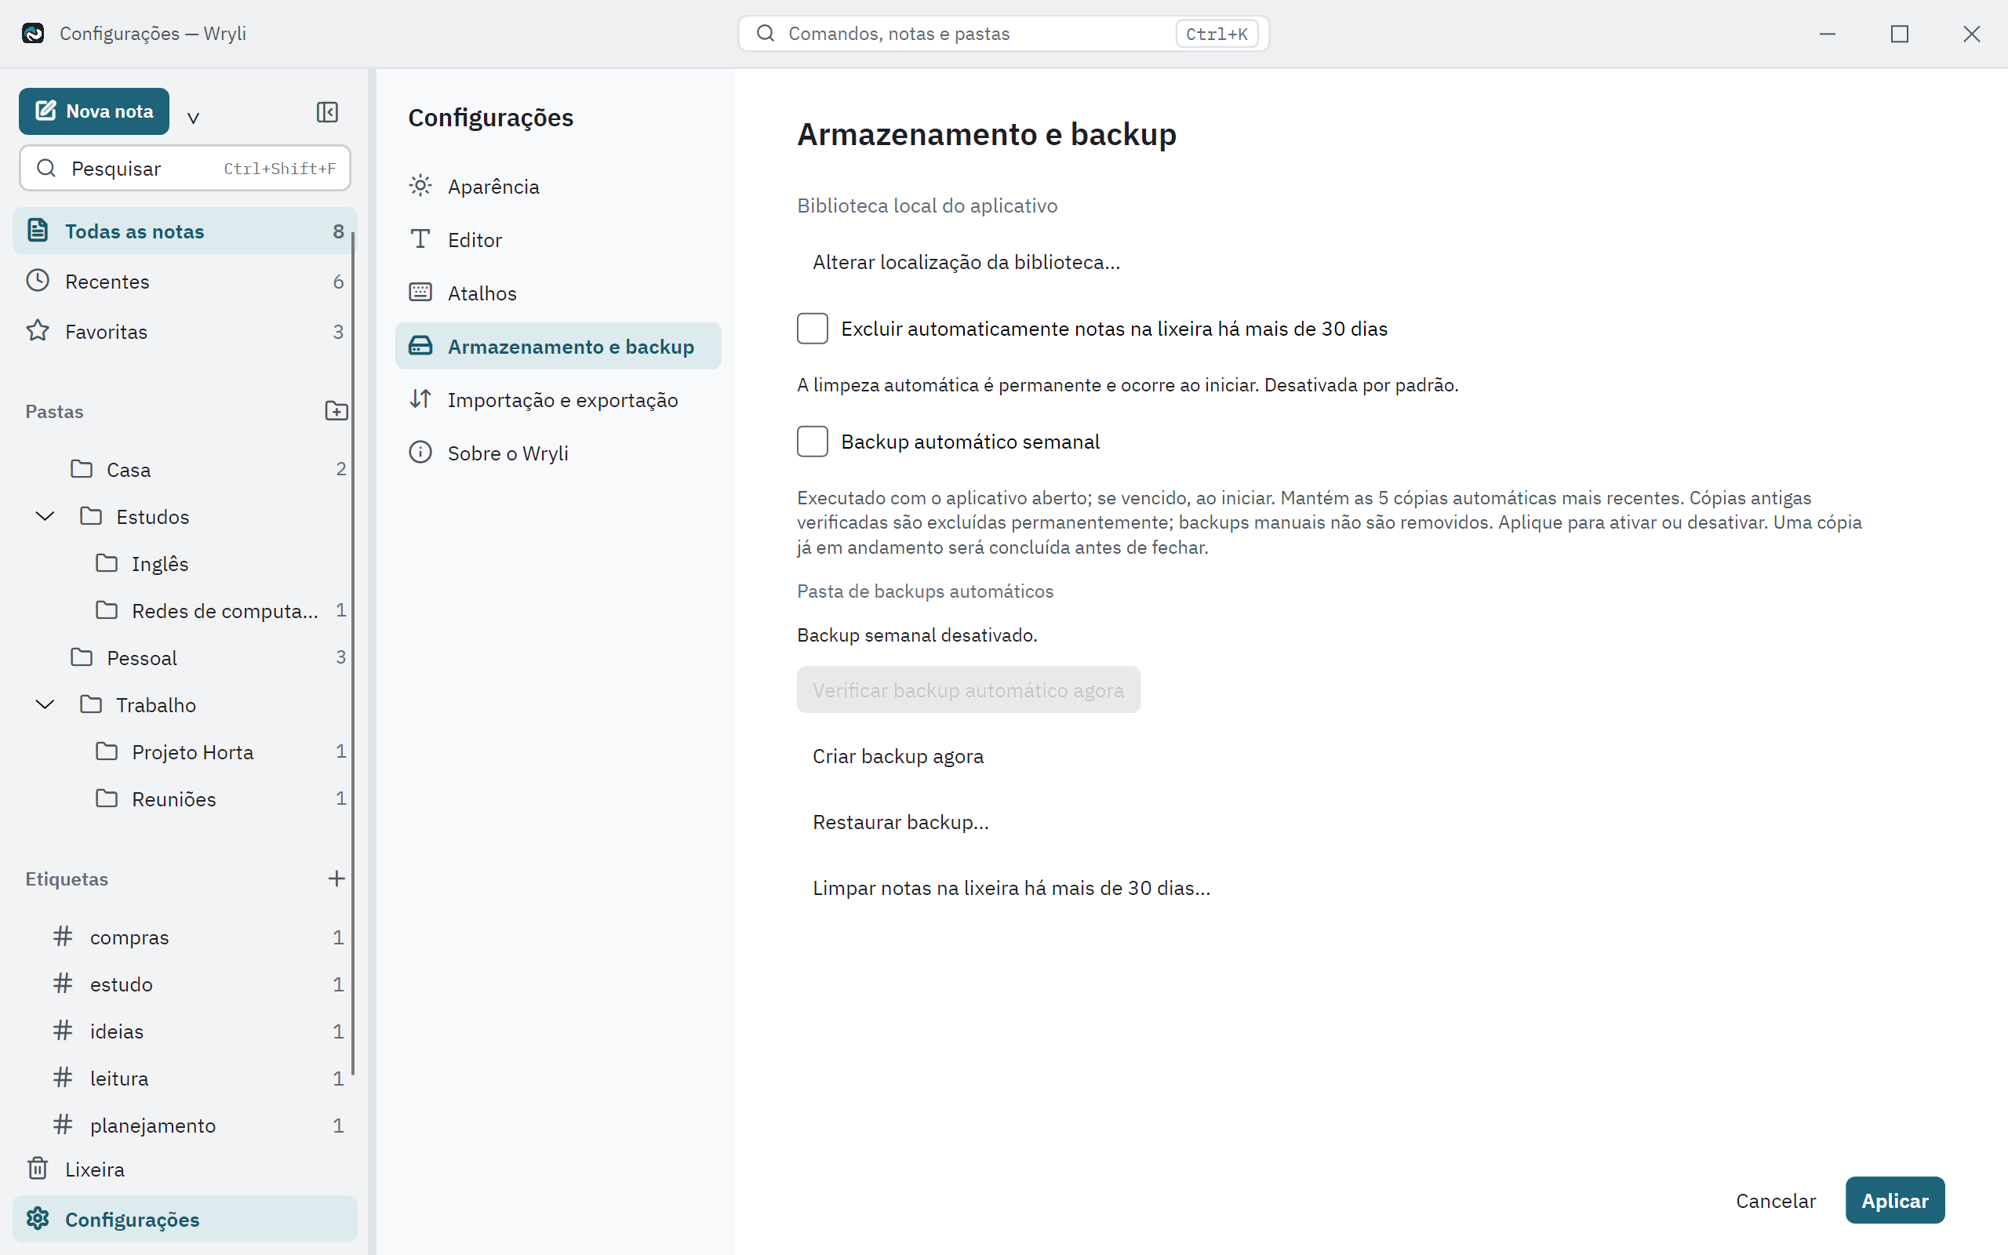Viewport: 2008px width, 1255px height.
Task: Click the Aparência sun icon
Action: point(420,185)
